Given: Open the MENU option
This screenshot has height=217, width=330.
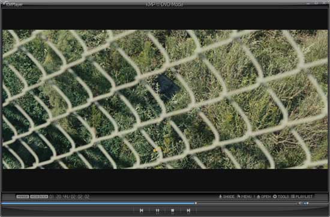Looking at the screenshot, I should coord(244,197).
